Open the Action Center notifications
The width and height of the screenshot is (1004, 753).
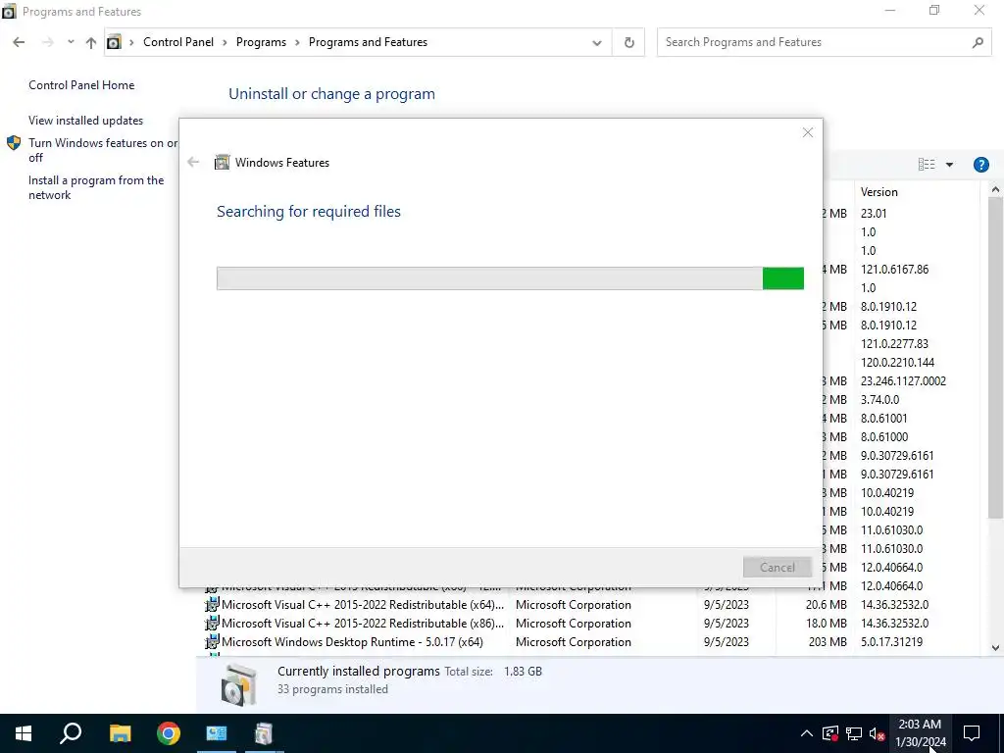972,733
